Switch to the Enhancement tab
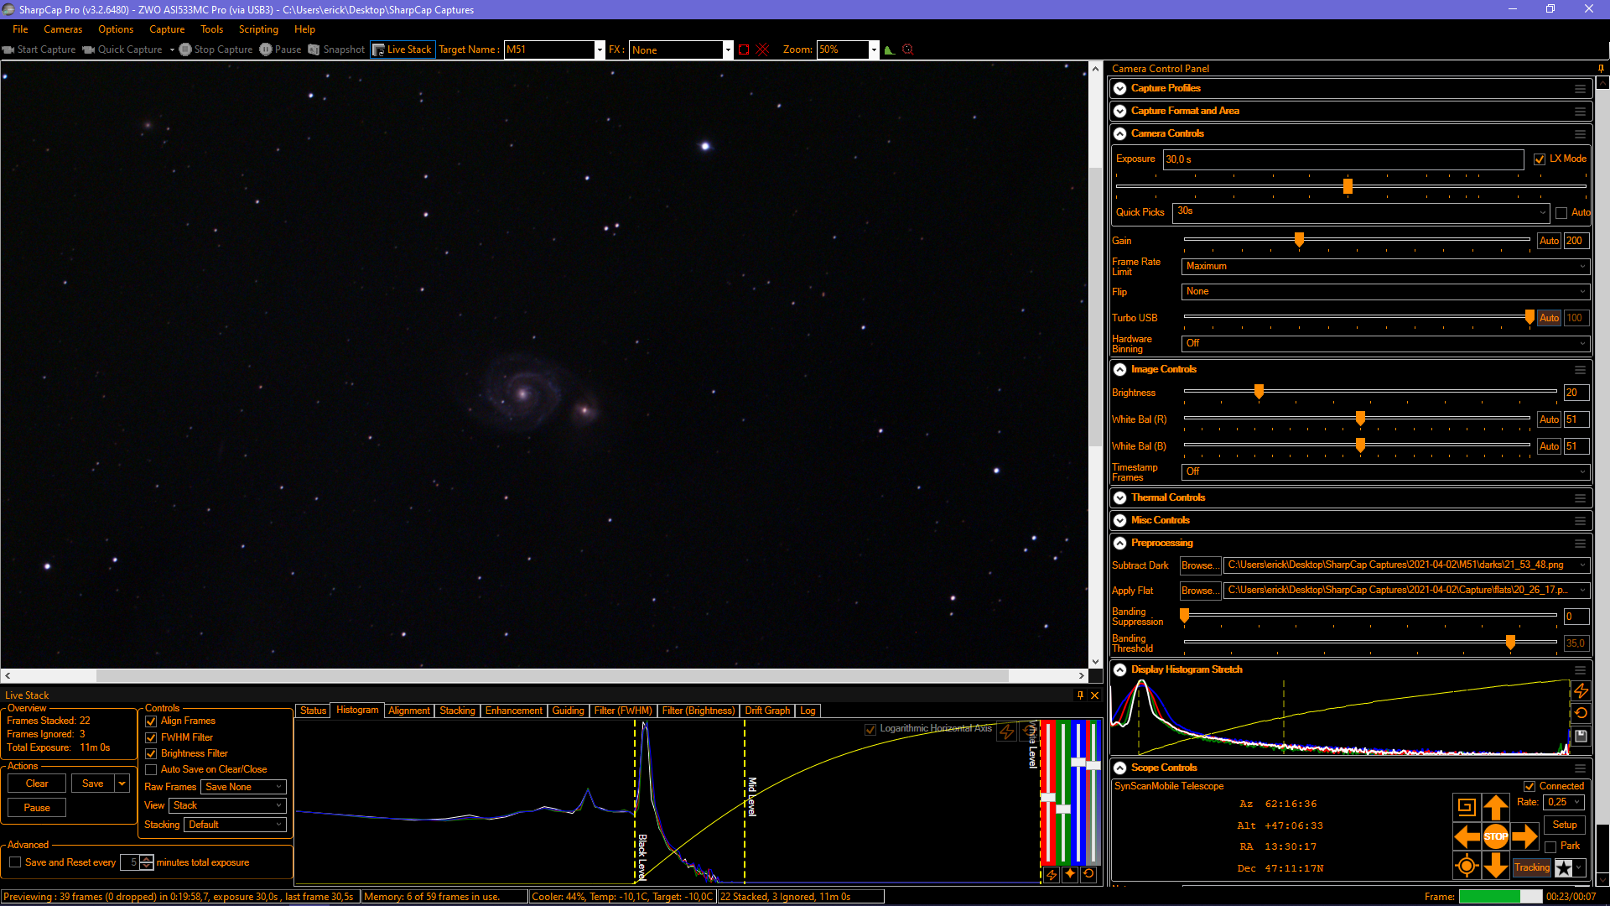1610x906 pixels. (x=514, y=711)
